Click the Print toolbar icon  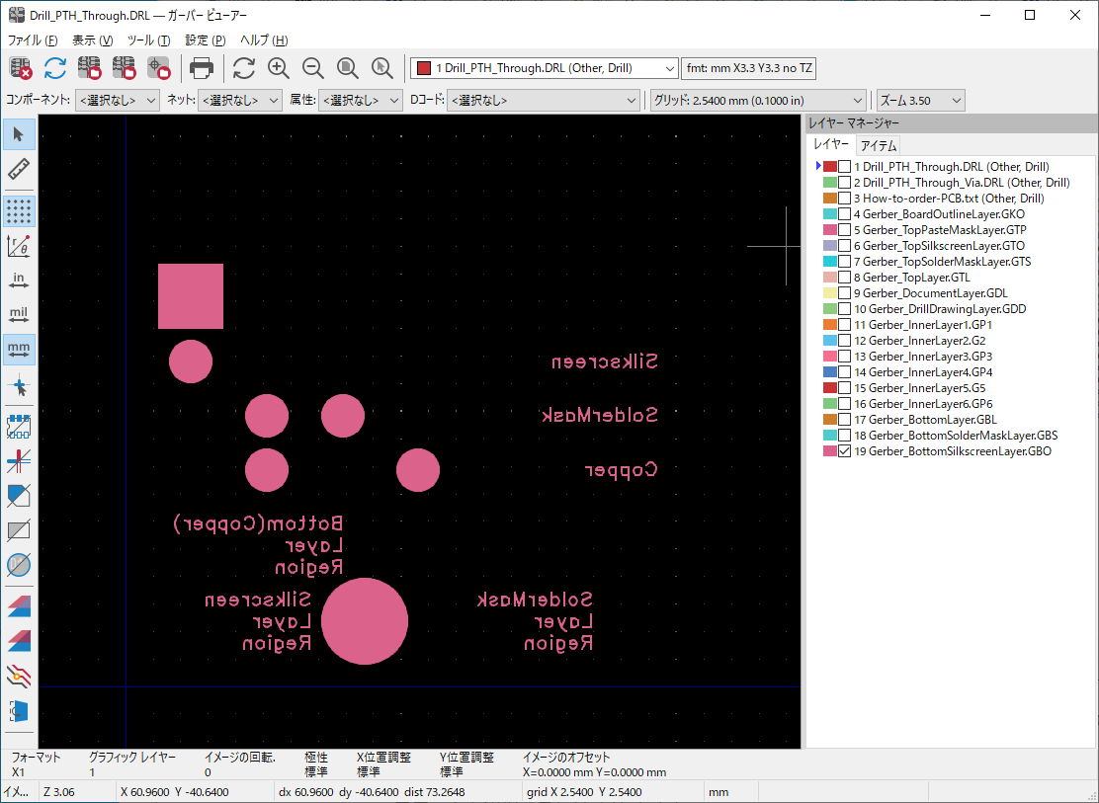[x=202, y=68]
